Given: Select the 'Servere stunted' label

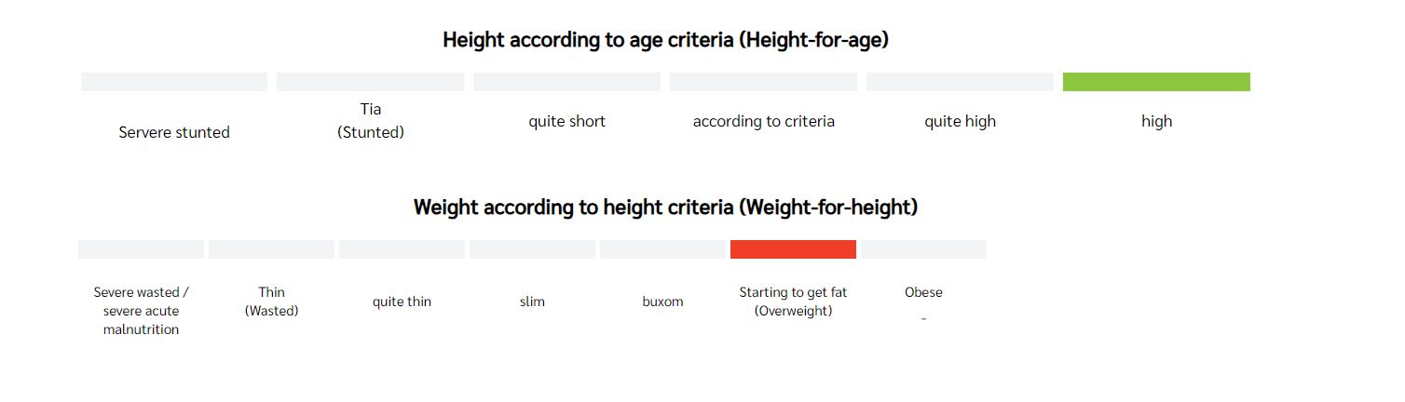Looking at the screenshot, I should coord(174,132).
